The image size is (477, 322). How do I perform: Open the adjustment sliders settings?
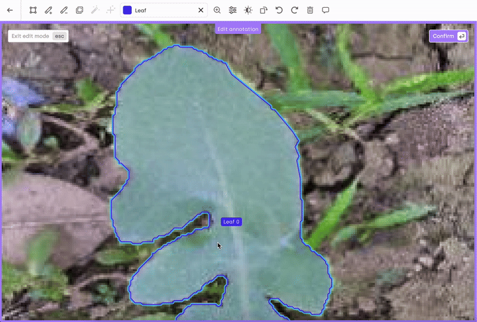[x=233, y=10]
